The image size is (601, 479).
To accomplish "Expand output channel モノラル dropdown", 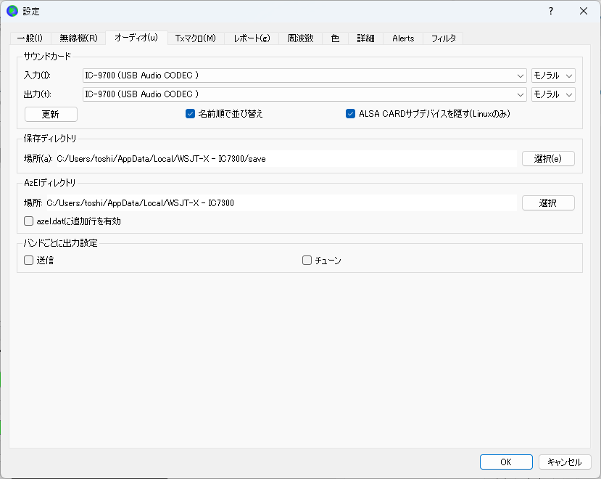I will [553, 94].
